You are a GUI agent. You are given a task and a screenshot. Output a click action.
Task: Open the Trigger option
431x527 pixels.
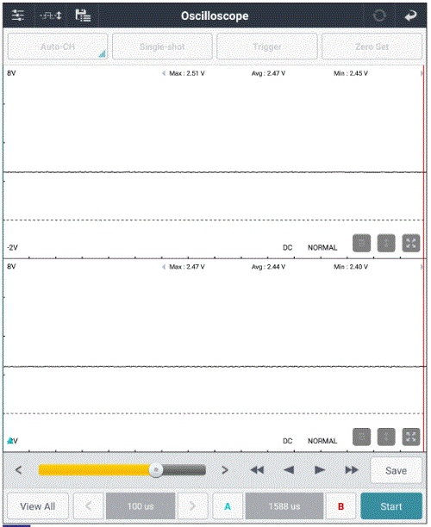pos(267,46)
